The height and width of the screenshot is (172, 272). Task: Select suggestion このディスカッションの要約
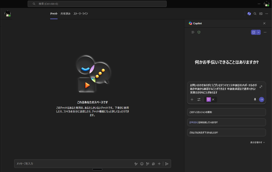point(226,112)
